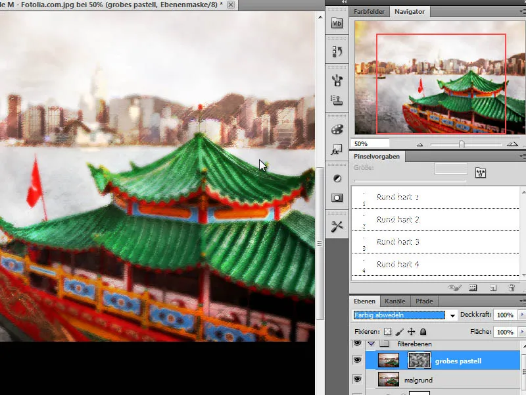Open the Masks panel icon
The image size is (526, 395).
click(x=337, y=197)
